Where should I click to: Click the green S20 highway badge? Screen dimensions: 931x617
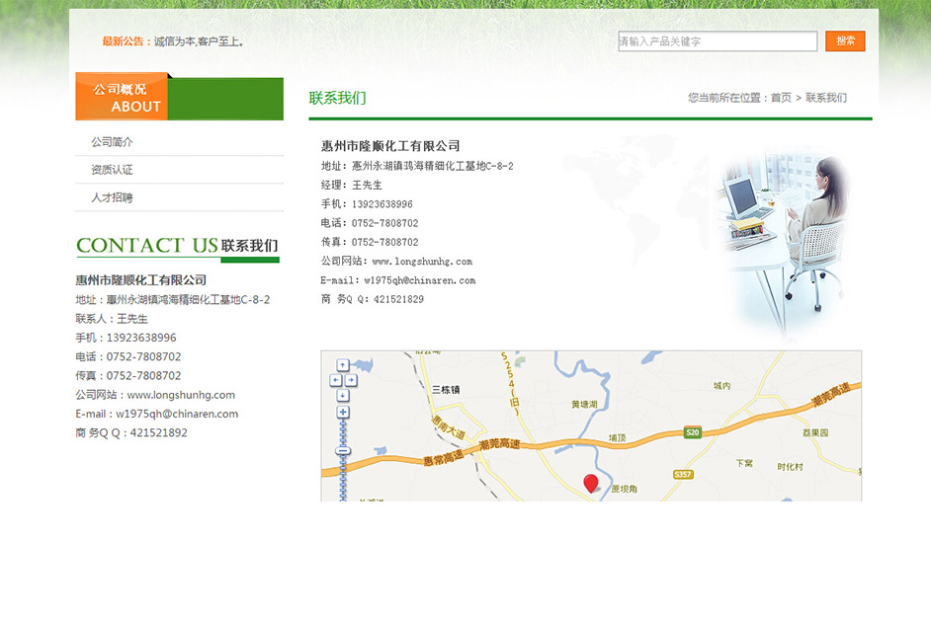(693, 432)
